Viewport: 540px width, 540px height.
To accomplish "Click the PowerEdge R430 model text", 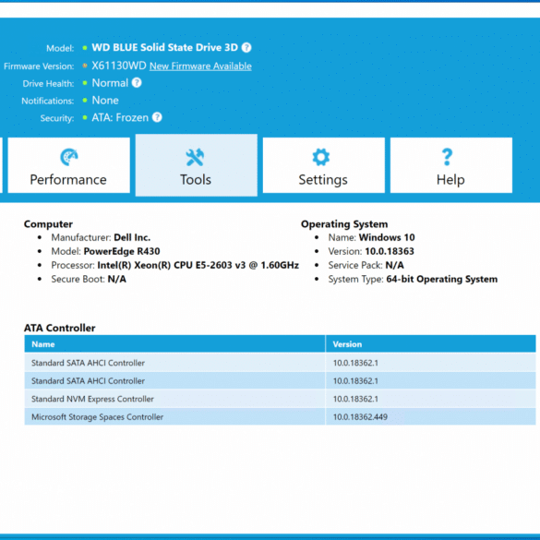I will tap(122, 251).
